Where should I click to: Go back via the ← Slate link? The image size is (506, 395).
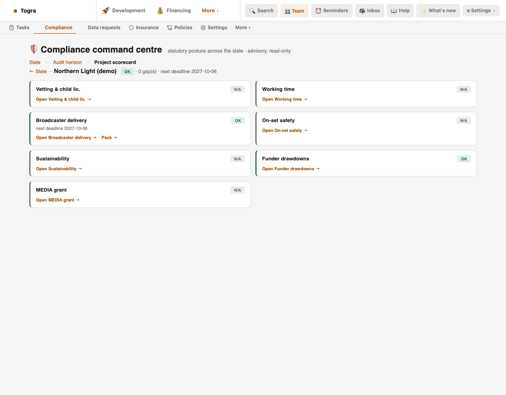[x=38, y=71]
